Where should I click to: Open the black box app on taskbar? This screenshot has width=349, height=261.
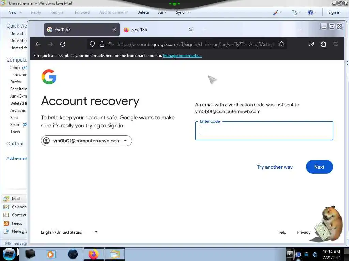(x=30, y=254)
